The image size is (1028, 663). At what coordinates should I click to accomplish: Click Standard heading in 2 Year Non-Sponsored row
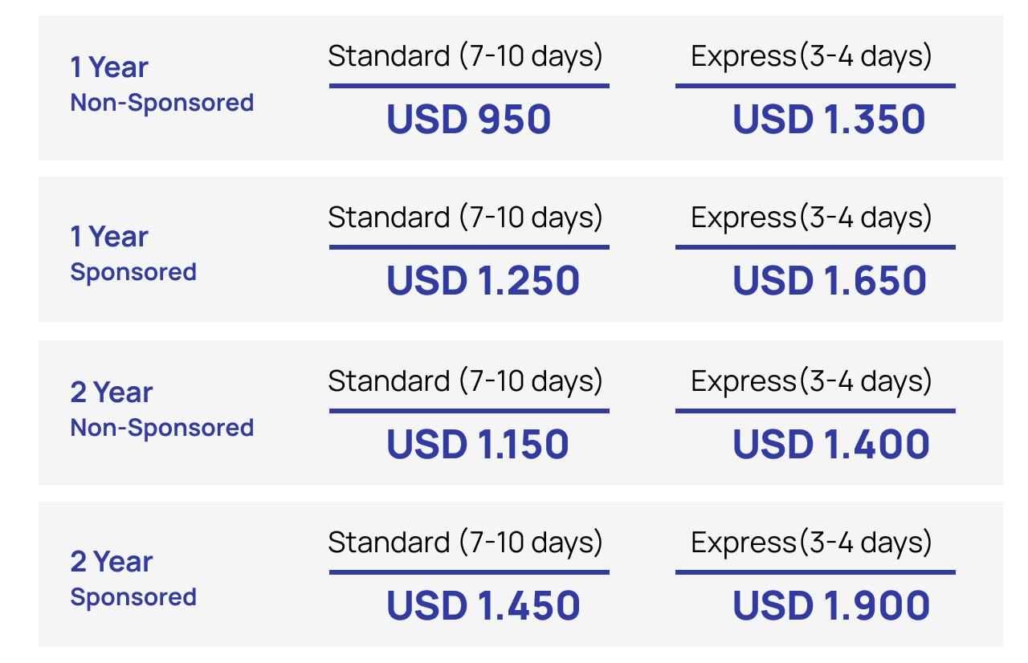point(465,381)
